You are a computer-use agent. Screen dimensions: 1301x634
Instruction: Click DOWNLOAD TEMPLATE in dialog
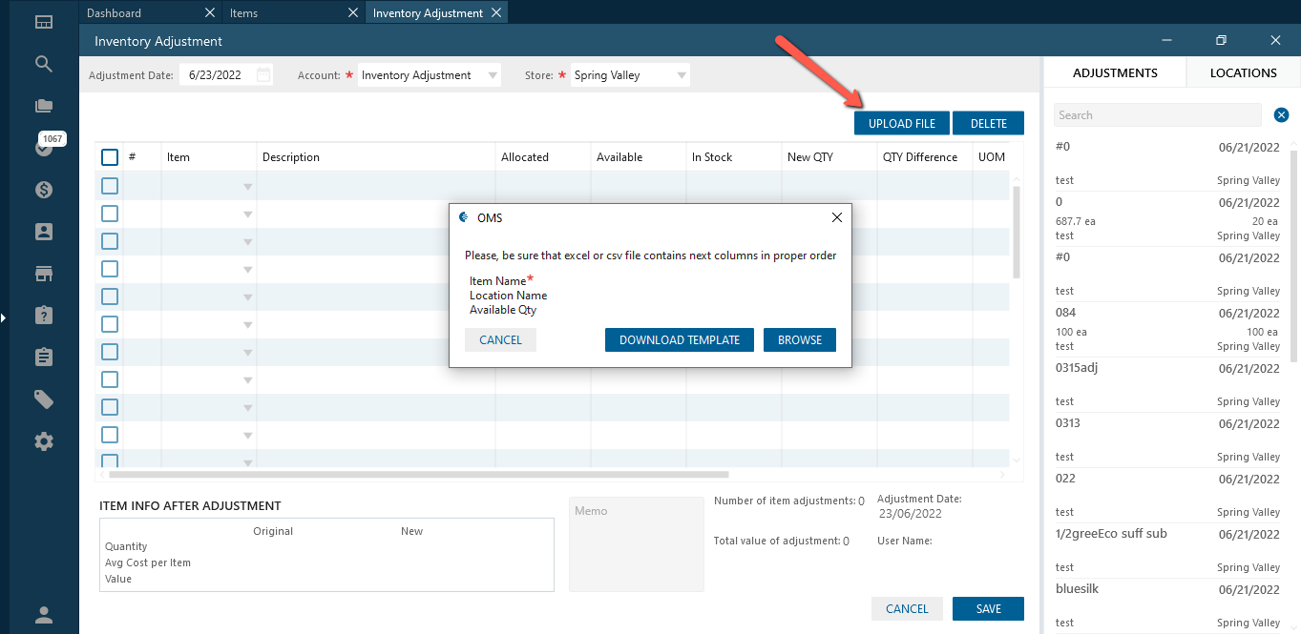(x=680, y=339)
